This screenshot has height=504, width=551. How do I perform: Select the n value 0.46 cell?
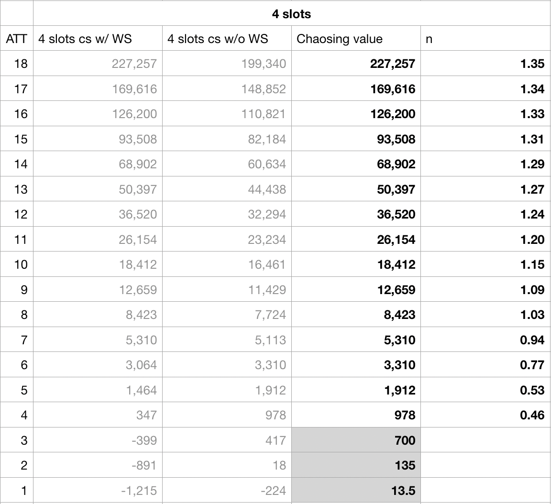click(x=485, y=415)
